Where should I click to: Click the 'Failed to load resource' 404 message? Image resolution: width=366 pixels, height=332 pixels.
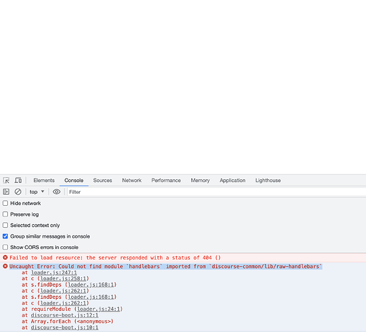pos(115,258)
